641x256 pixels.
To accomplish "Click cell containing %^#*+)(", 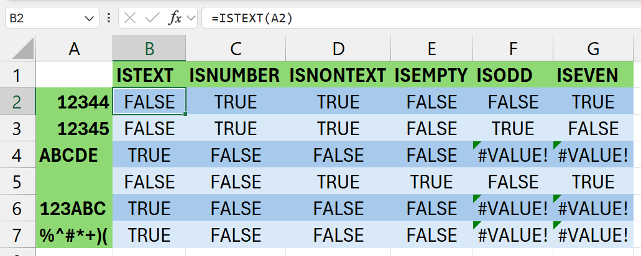I will pos(74,235).
